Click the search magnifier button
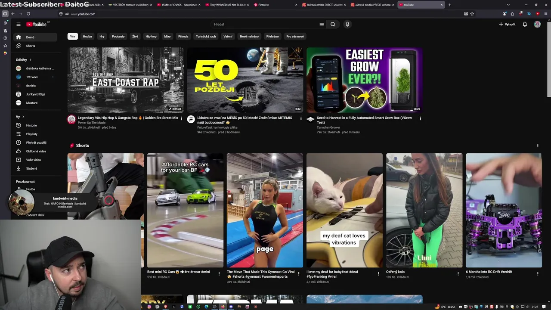This screenshot has height=310, width=551. pos(333,25)
